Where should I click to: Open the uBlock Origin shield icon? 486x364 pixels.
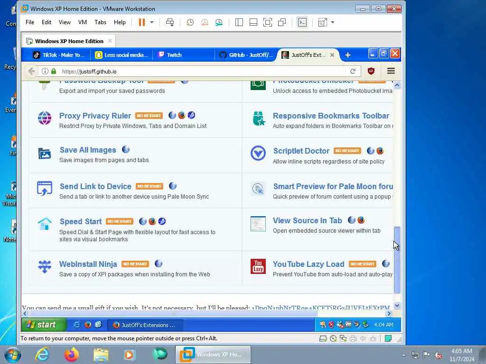click(371, 71)
